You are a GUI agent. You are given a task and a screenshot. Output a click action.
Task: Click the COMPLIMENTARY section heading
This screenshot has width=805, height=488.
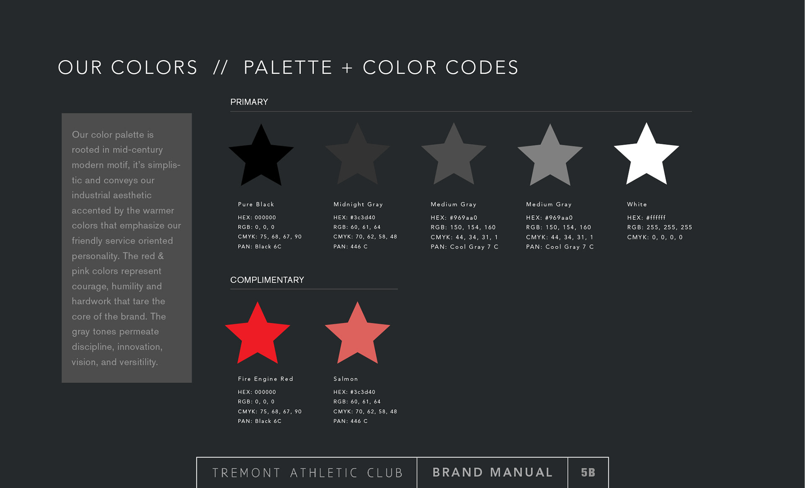(x=267, y=280)
